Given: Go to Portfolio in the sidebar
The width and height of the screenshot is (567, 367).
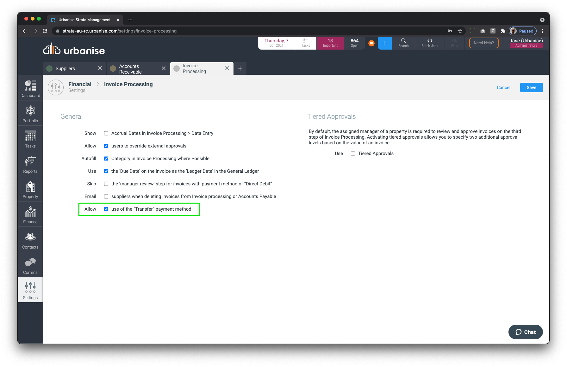Looking at the screenshot, I should point(30,114).
